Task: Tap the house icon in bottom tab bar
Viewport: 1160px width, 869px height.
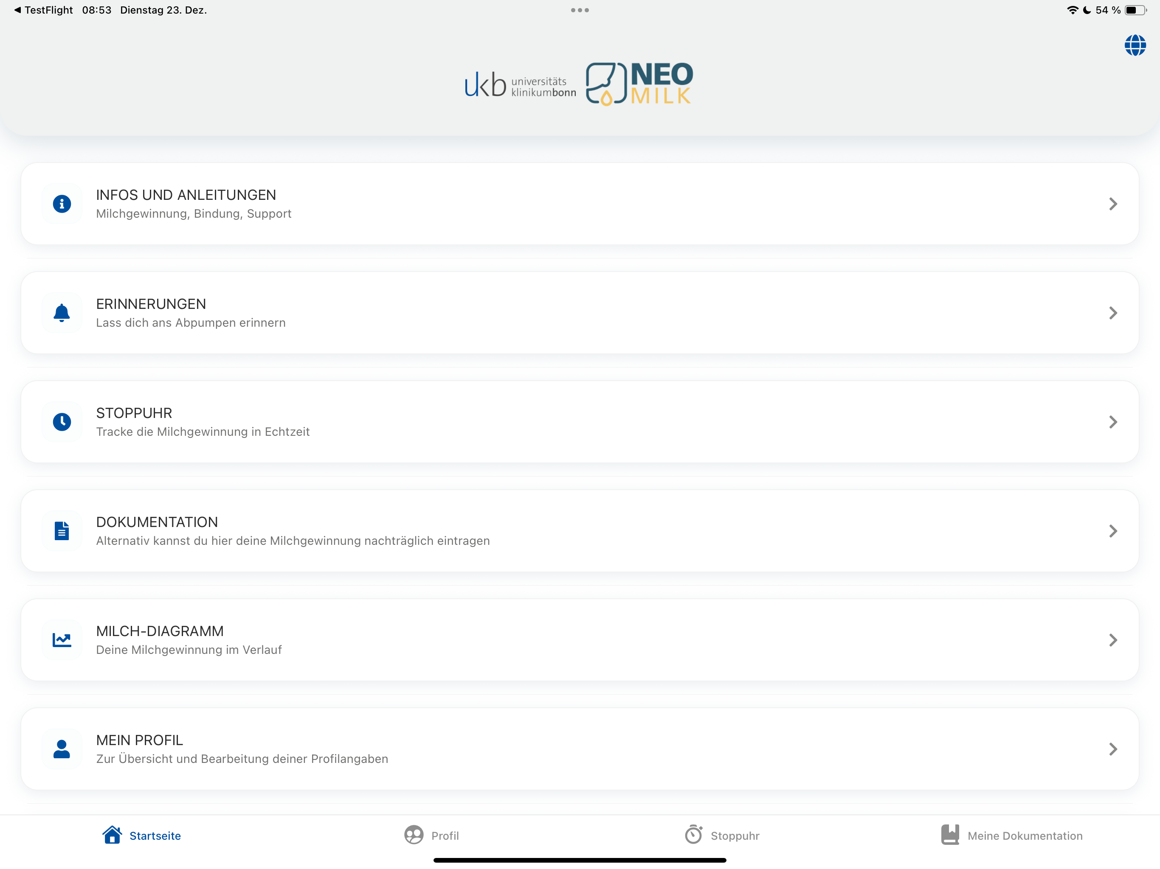Action: coord(112,835)
